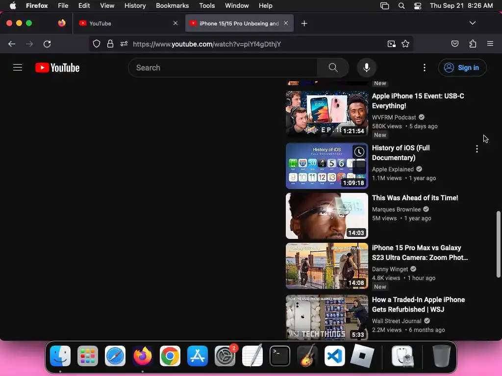Close the iPhone 15 Unboxing tab

pyautogui.click(x=286, y=23)
